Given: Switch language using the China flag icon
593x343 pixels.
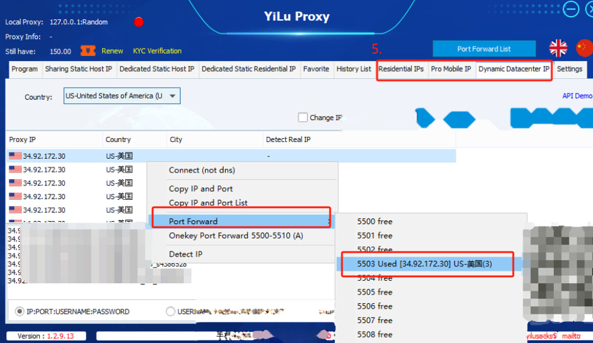Looking at the screenshot, I should coord(584,49).
